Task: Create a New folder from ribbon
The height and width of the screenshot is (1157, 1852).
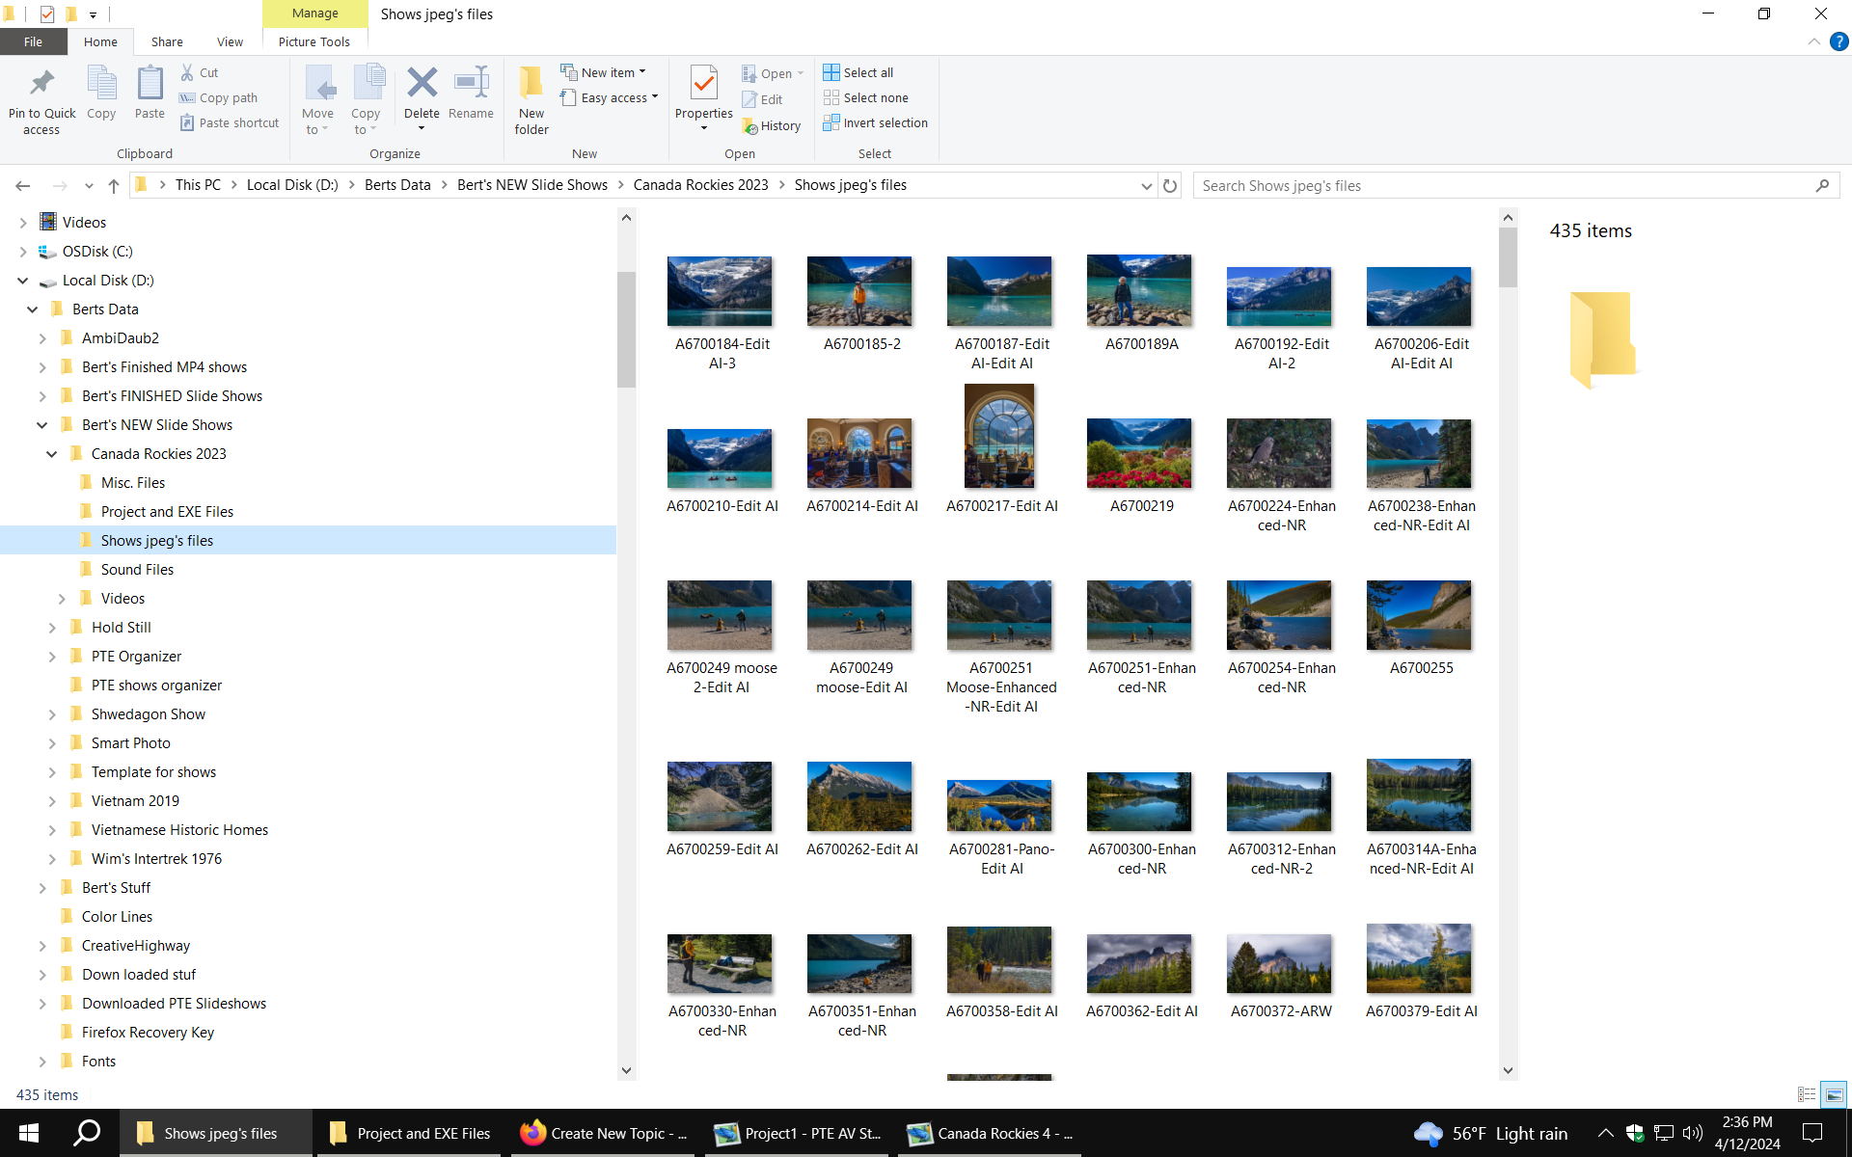Action: coord(531,87)
